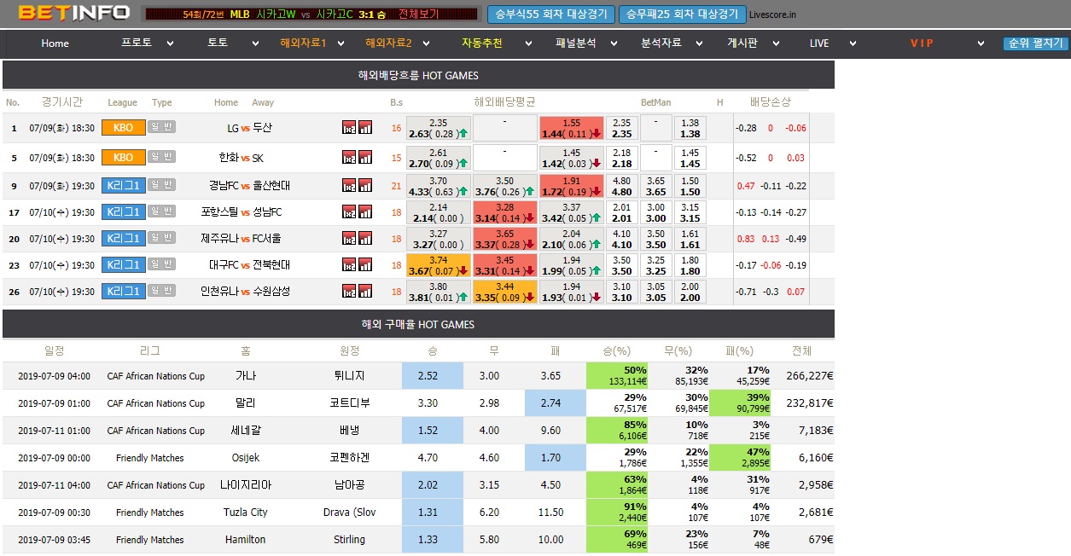
Task: Click the 순위 펼치기 button
Action: click(x=1035, y=43)
